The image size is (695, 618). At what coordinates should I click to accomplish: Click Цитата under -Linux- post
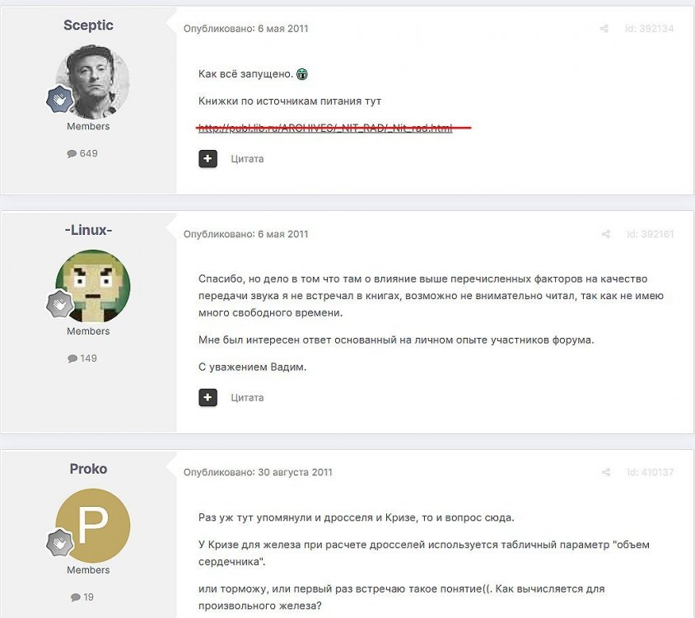click(x=247, y=397)
